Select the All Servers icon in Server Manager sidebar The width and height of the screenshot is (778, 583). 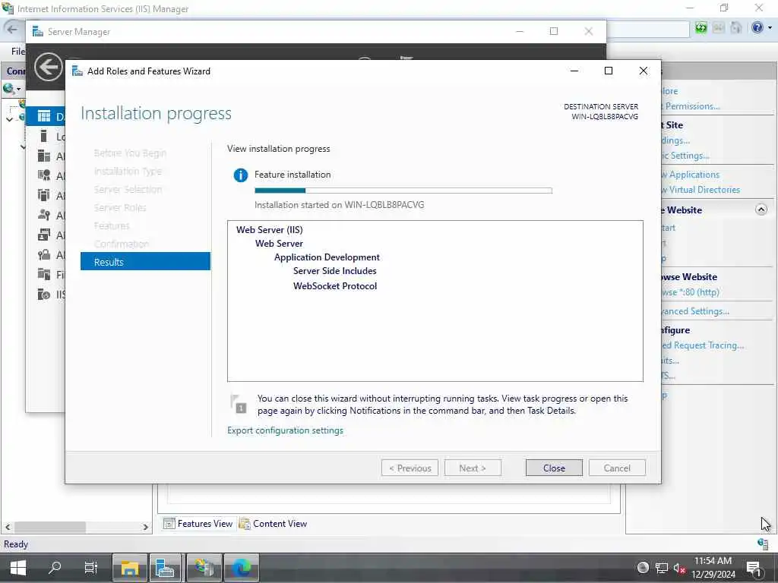pyautogui.click(x=44, y=156)
